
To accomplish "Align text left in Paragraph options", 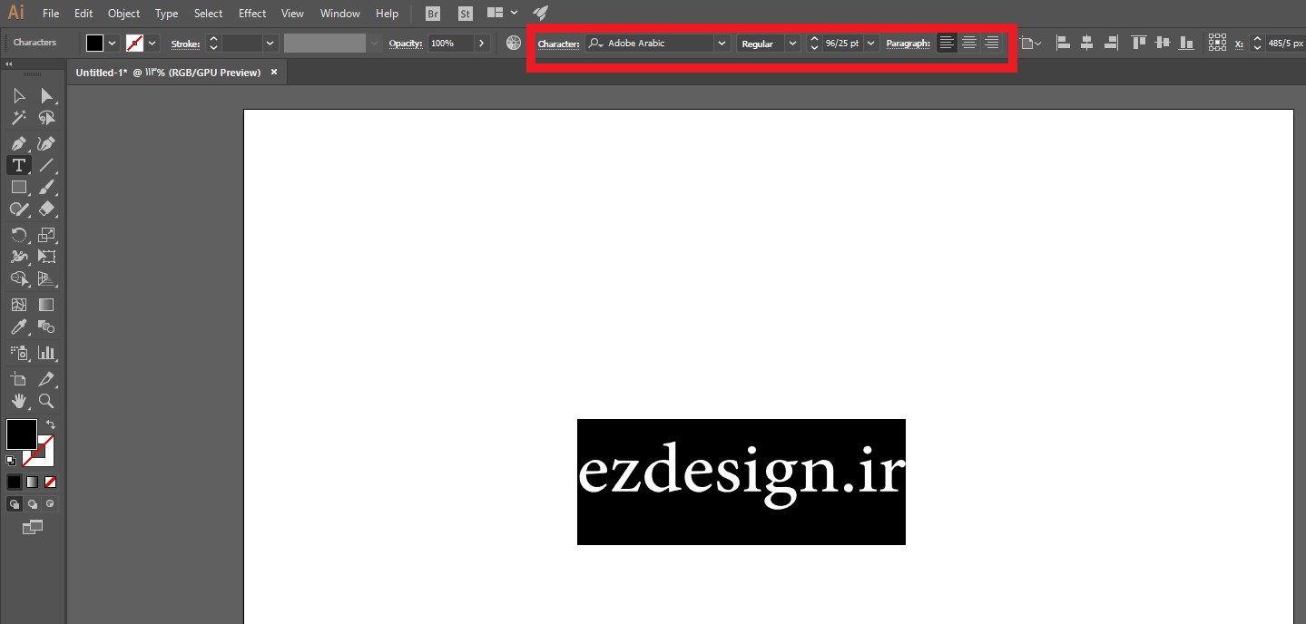I will (947, 43).
